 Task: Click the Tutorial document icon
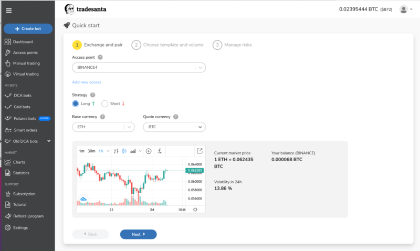[8, 204]
